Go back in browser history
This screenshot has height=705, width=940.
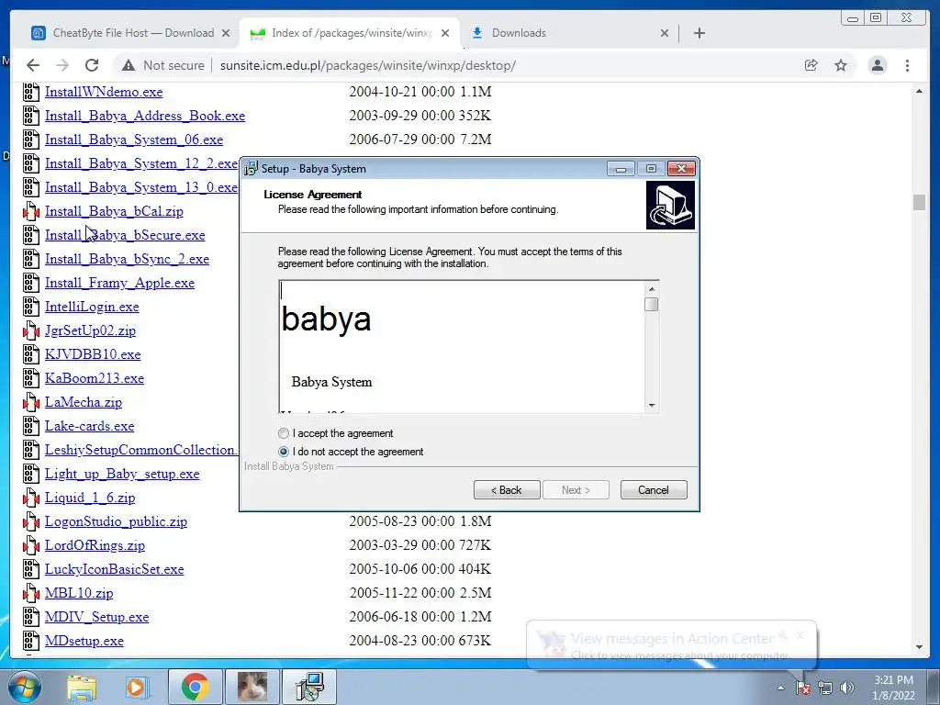(33, 65)
